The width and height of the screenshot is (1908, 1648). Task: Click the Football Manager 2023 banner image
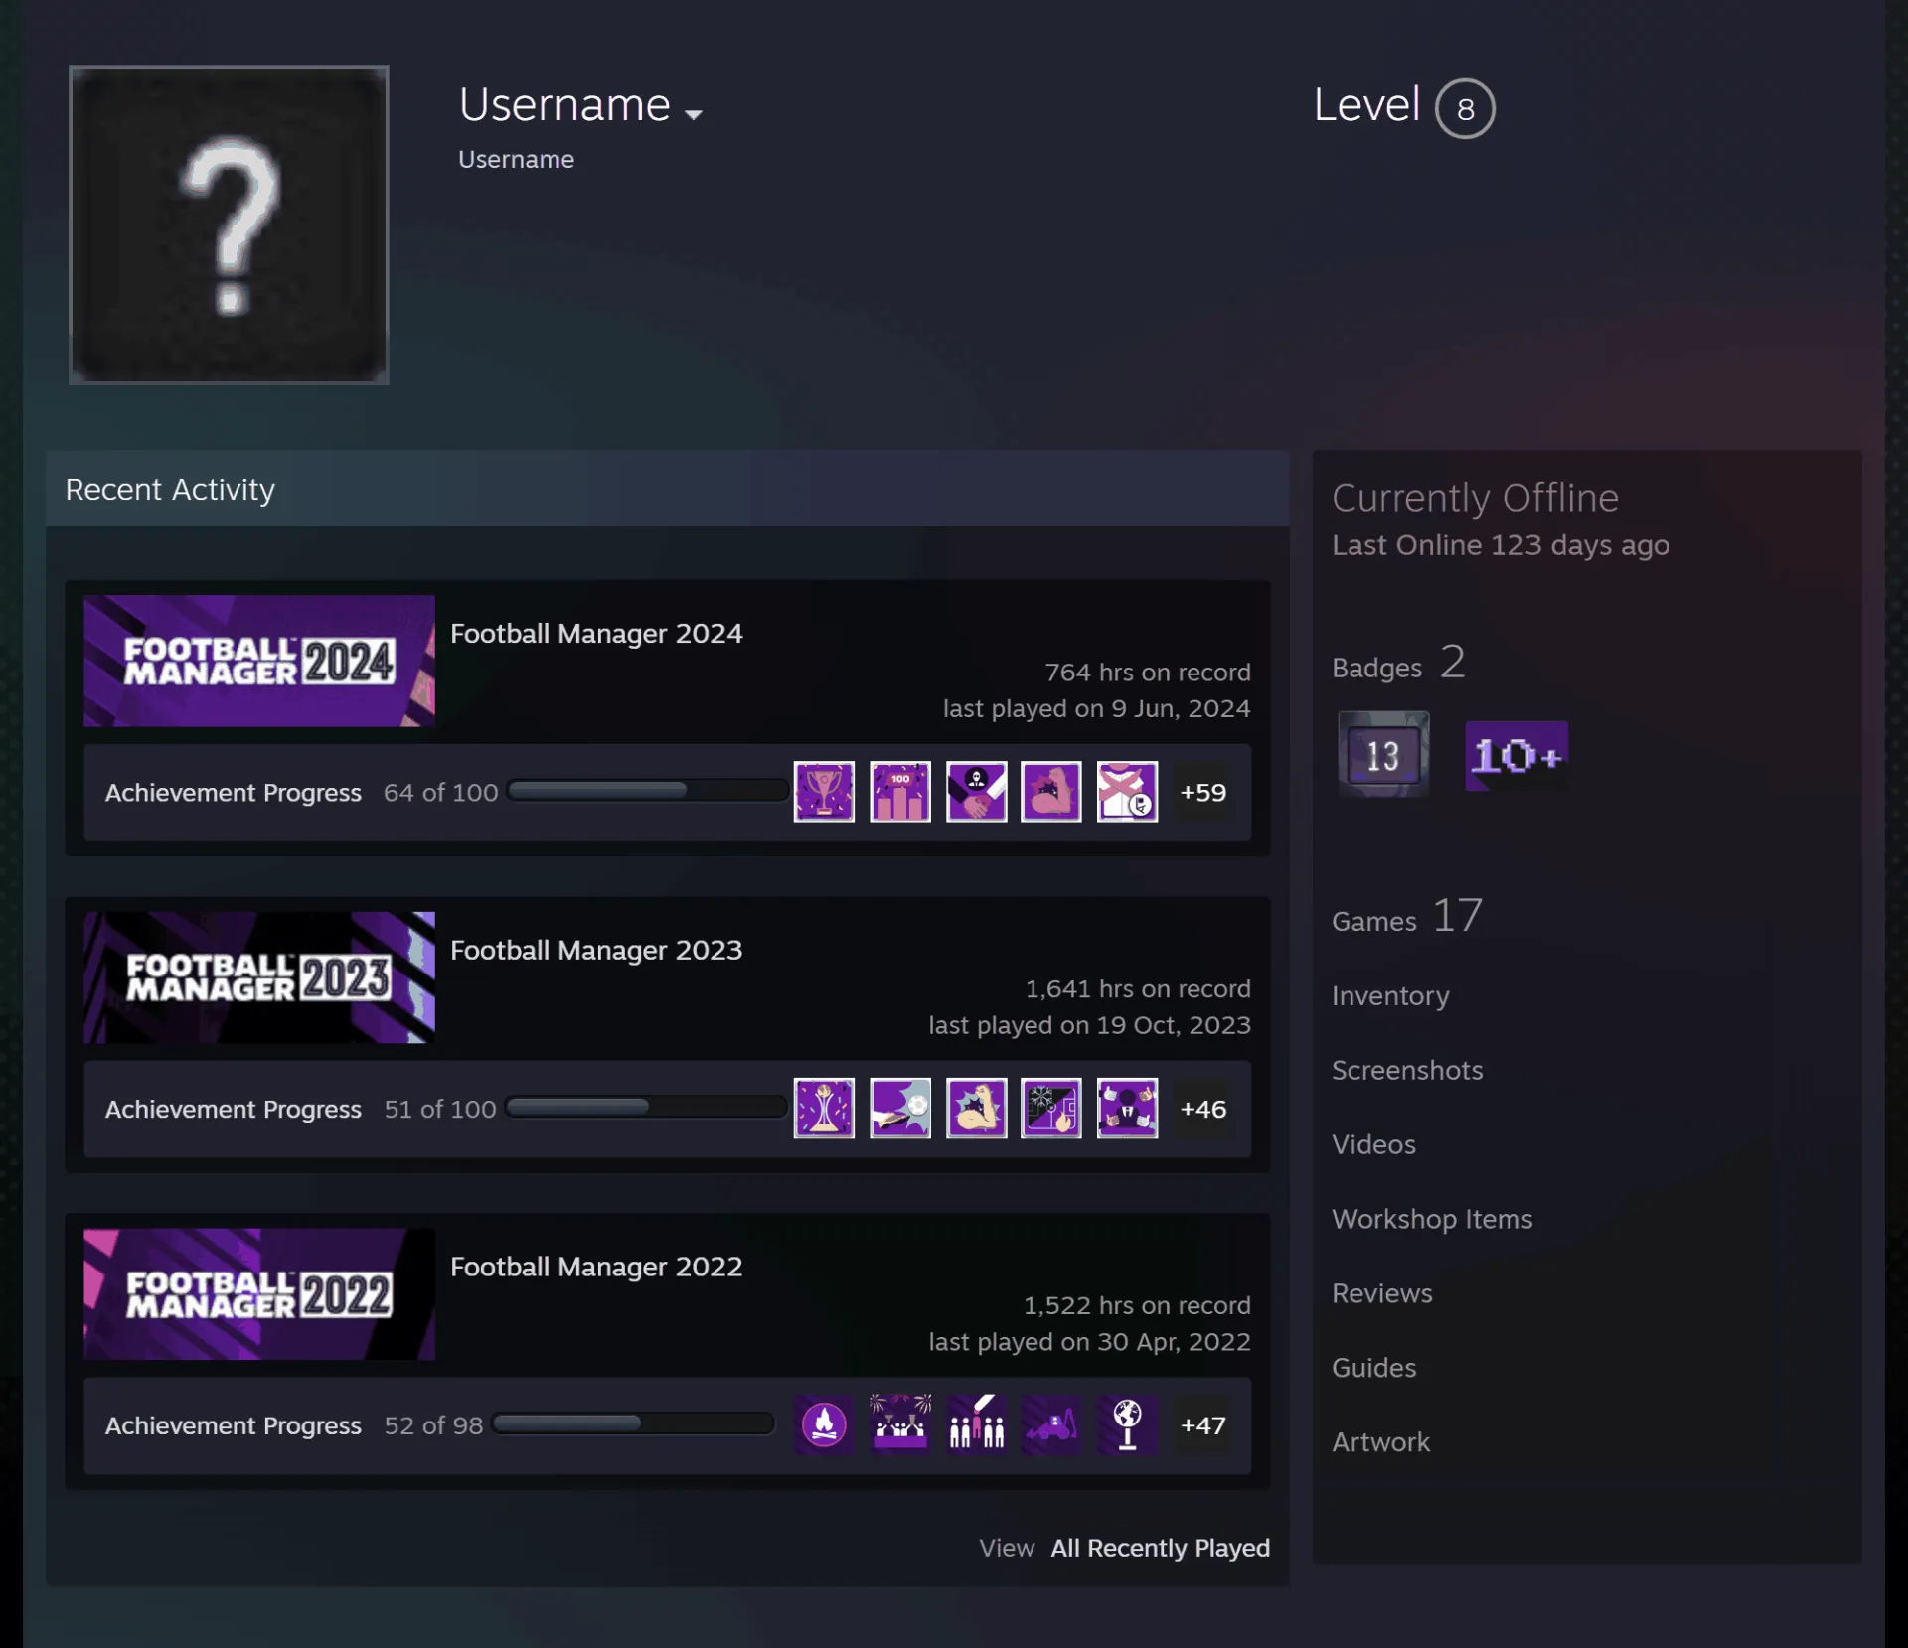[x=259, y=977]
